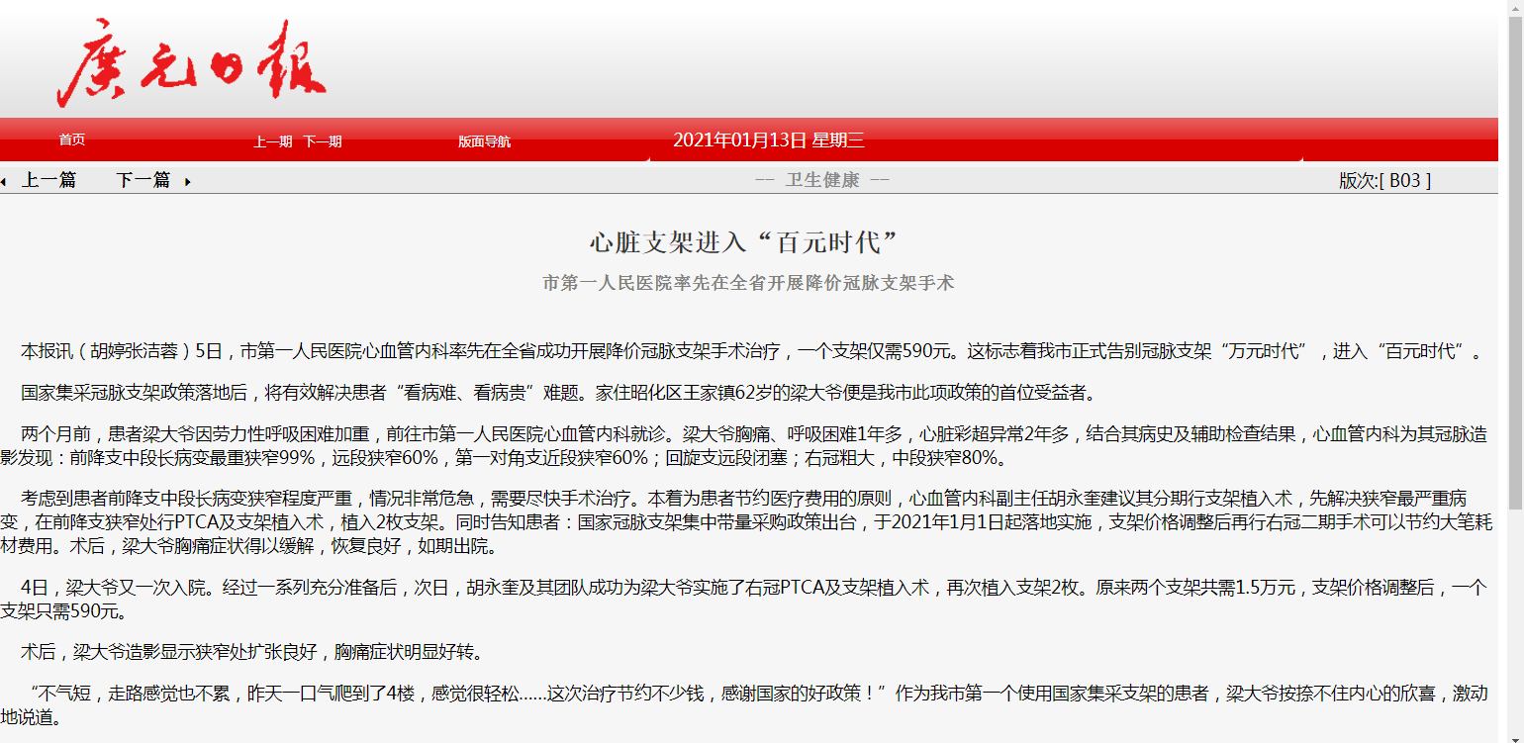Click the paragraph starting with 国家集采冠脉支架政策
1524x743 pixels.
[x=554, y=393]
